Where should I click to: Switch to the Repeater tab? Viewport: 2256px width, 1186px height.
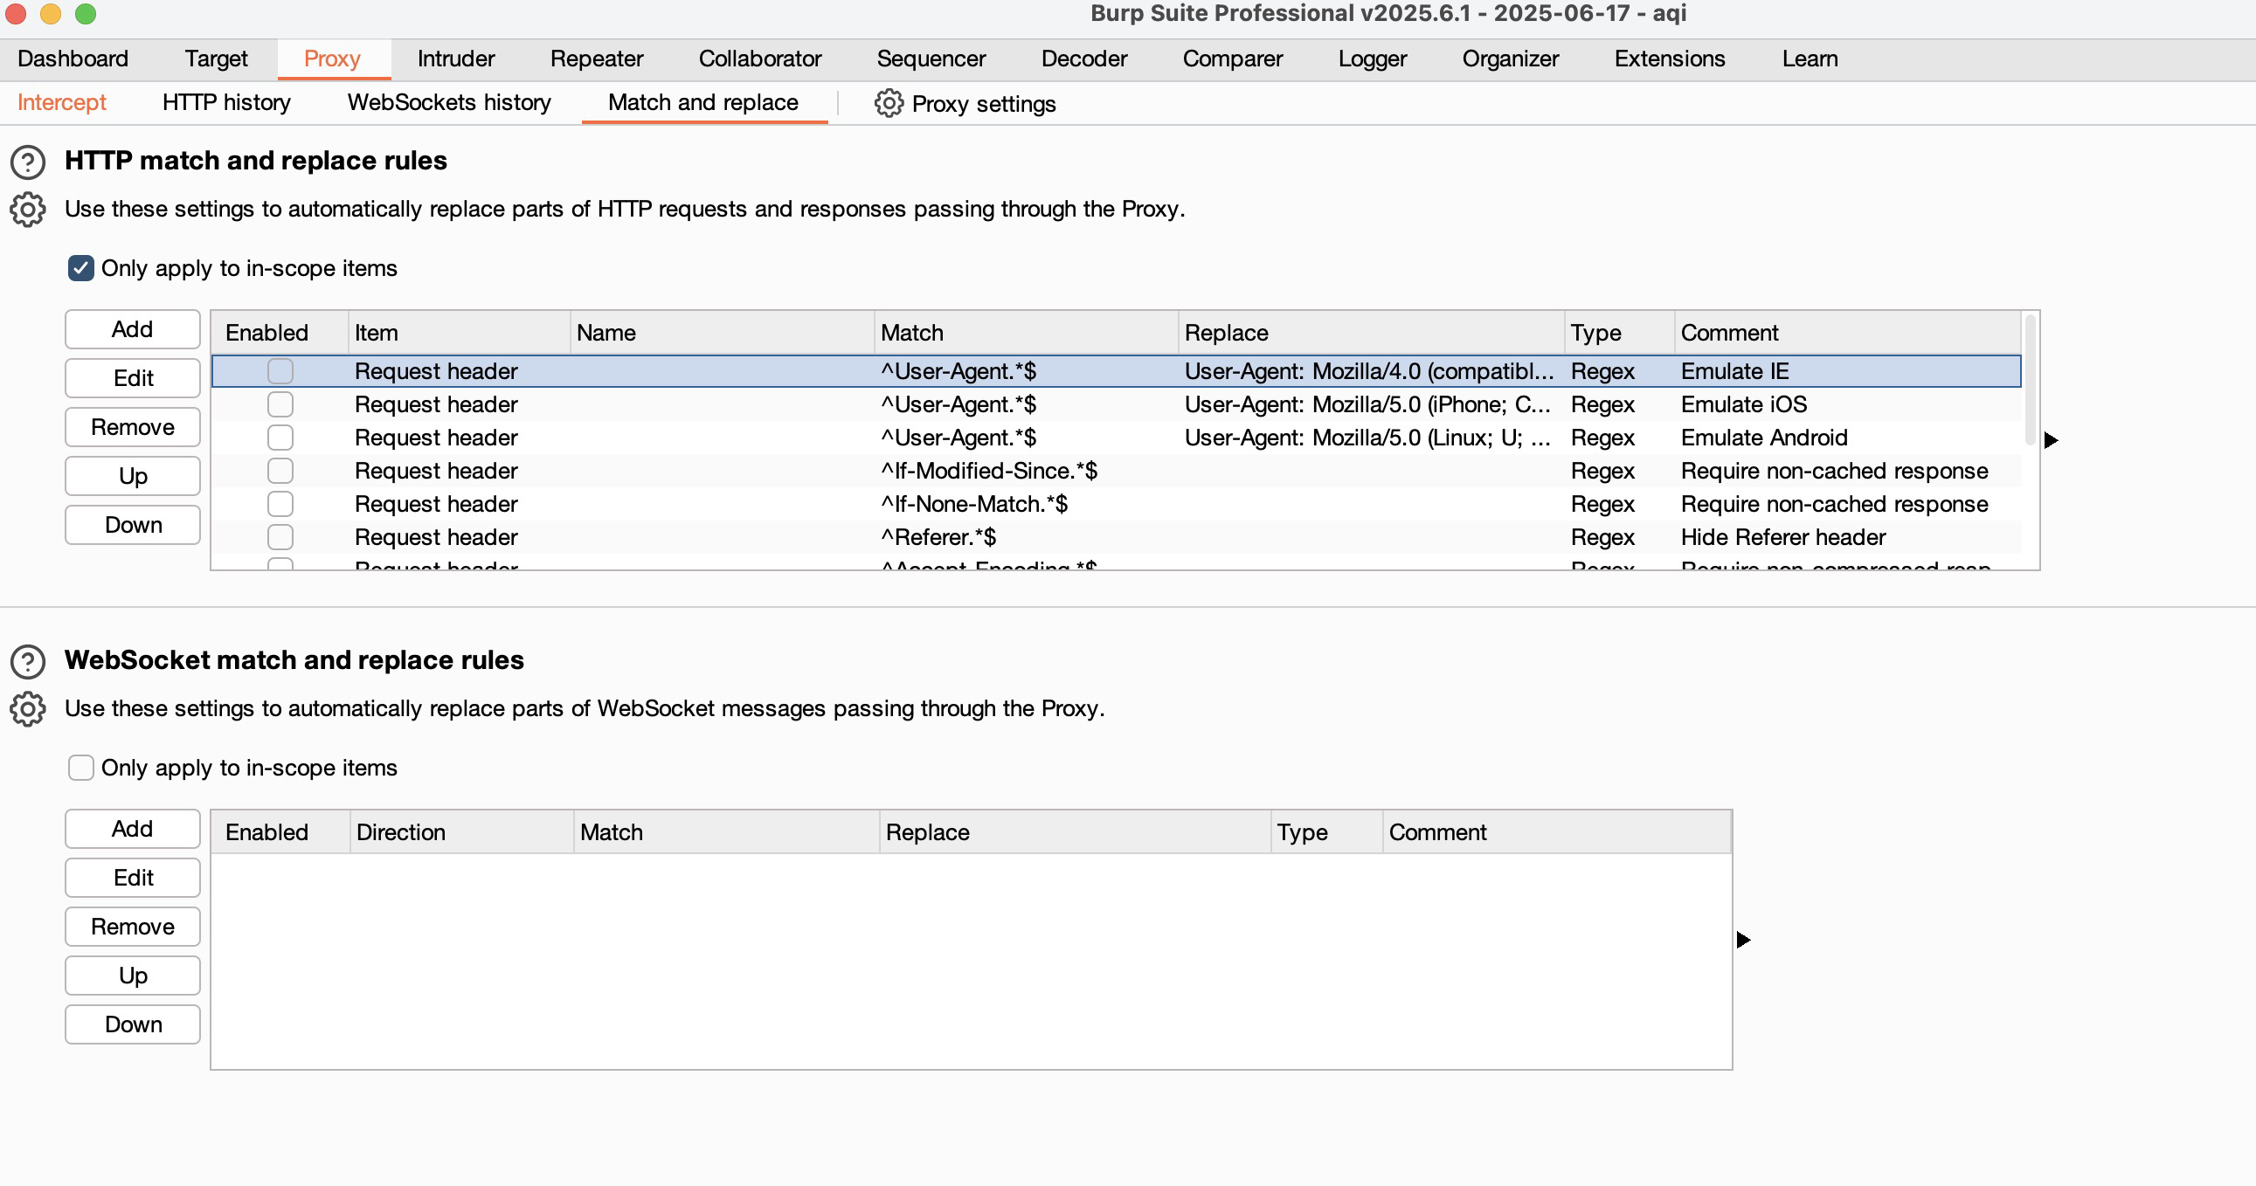[x=596, y=59]
